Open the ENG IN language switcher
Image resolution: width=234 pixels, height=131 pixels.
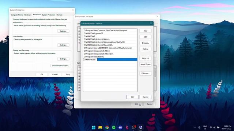pos(205,127)
